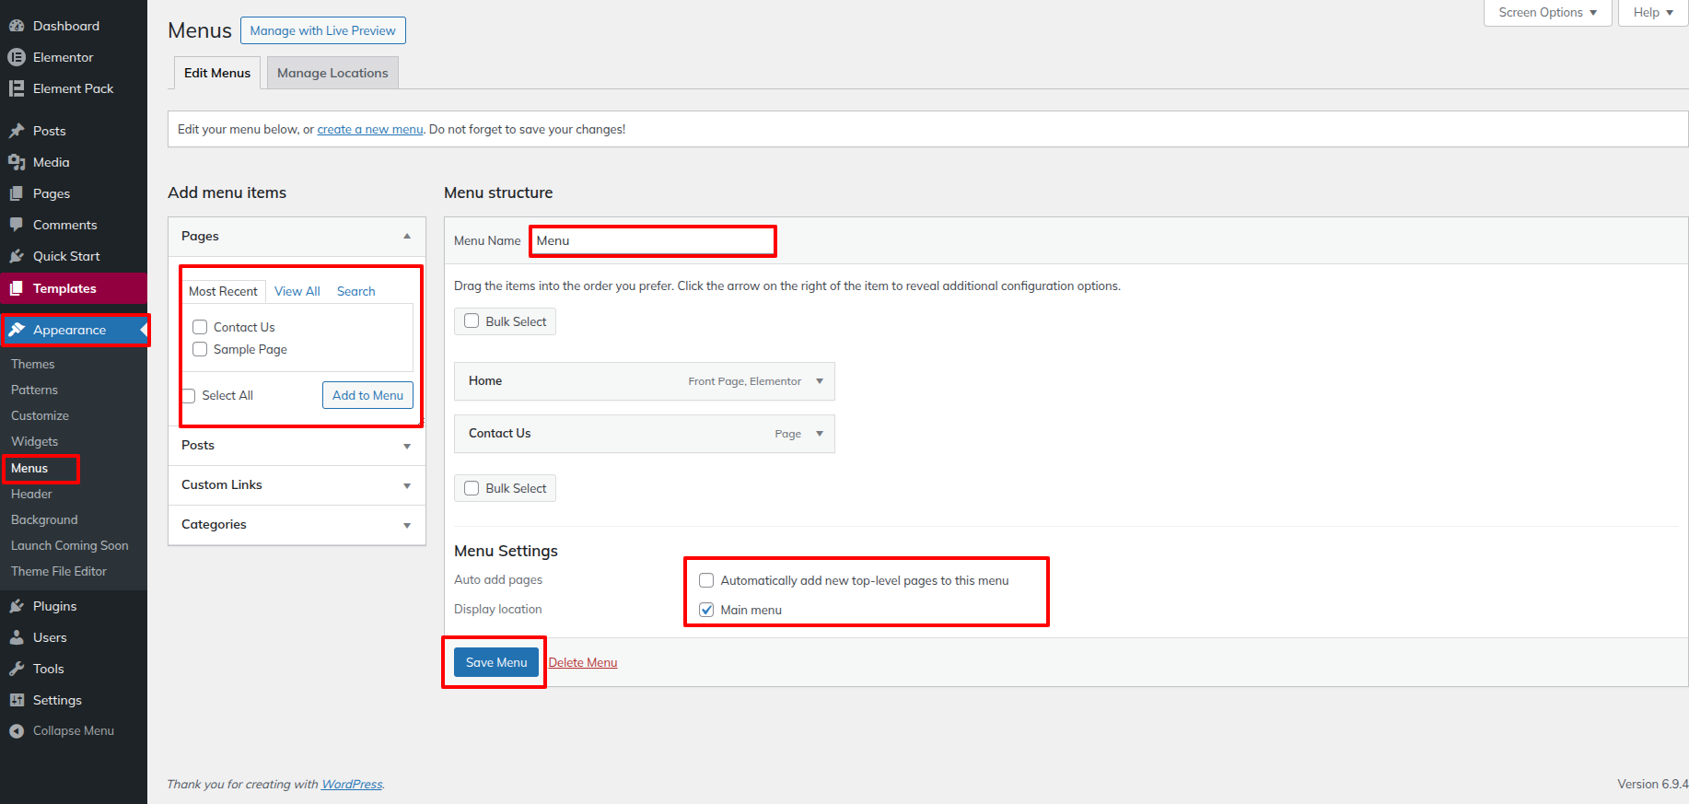
Task: Check the Sample Page checkbox
Action: 200,349
